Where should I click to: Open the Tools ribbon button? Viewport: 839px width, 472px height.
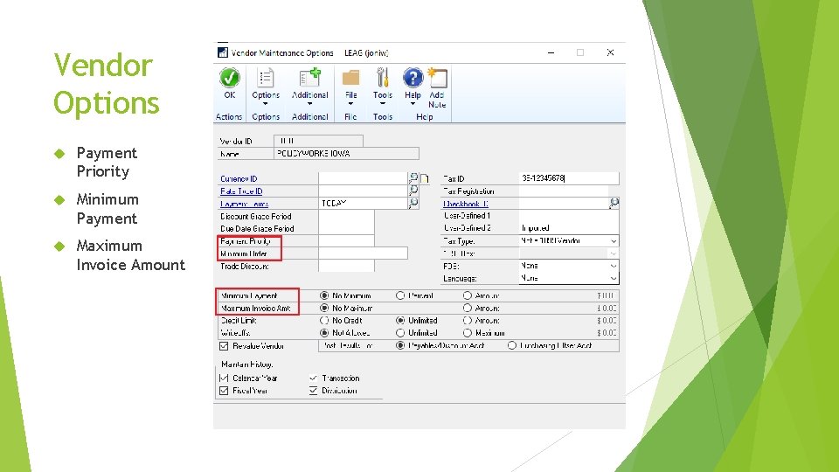382,86
